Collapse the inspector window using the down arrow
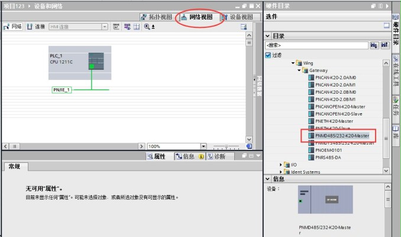This screenshot has height=237, width=401. [258, 155]
